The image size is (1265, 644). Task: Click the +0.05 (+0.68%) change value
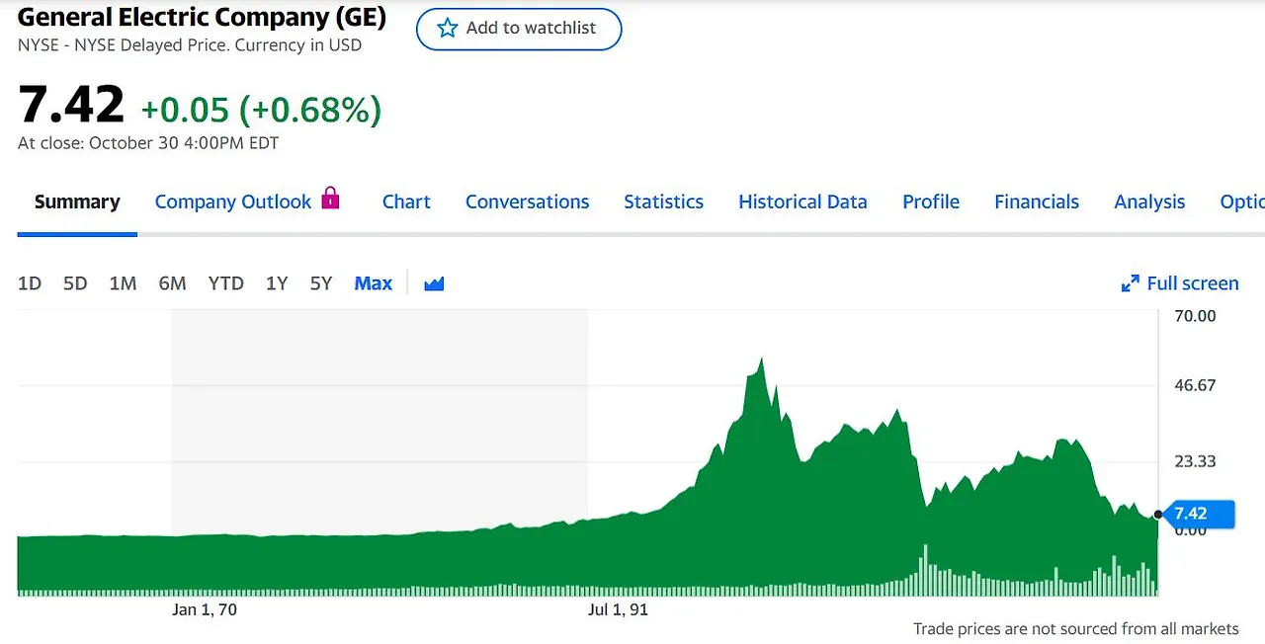(261, 110)
